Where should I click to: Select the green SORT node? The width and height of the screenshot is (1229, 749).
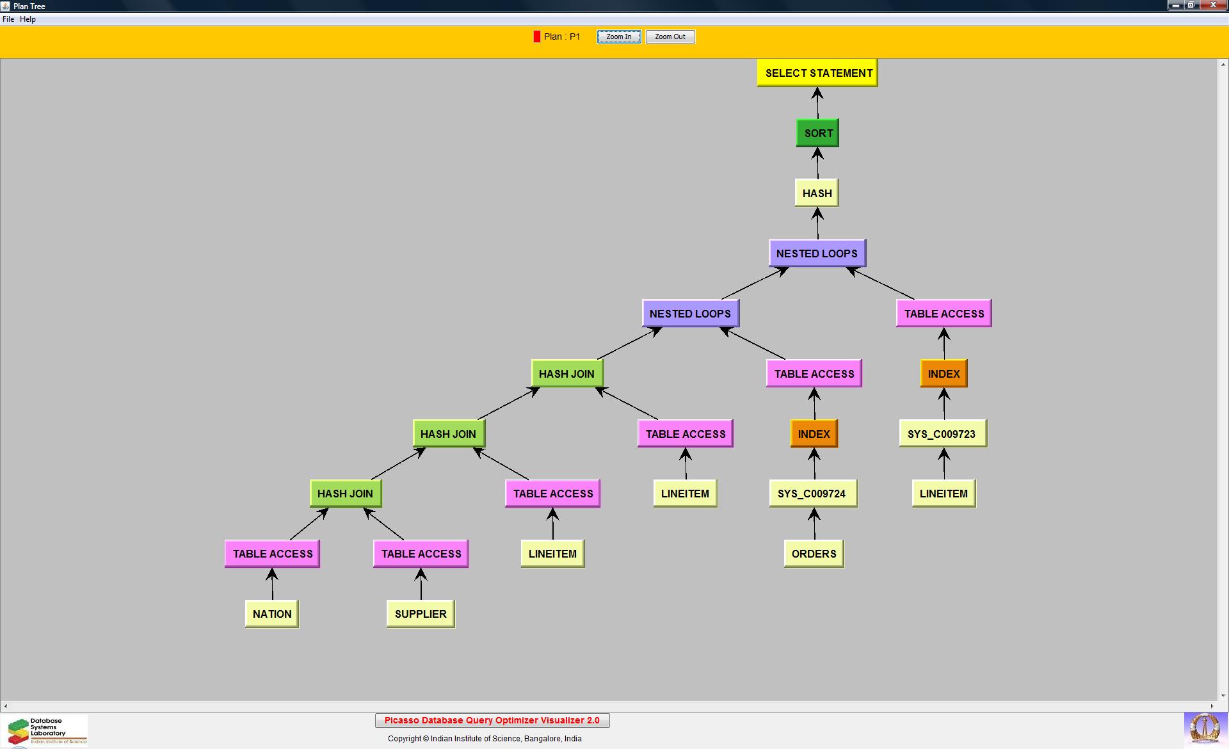[x=817, y=133]
